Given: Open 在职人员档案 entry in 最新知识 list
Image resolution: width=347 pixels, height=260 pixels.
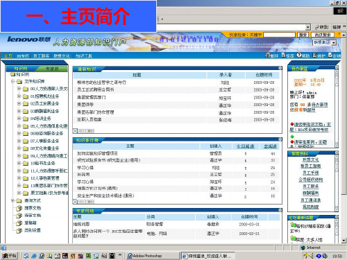Looking at the screenshot, I should 90,119.
